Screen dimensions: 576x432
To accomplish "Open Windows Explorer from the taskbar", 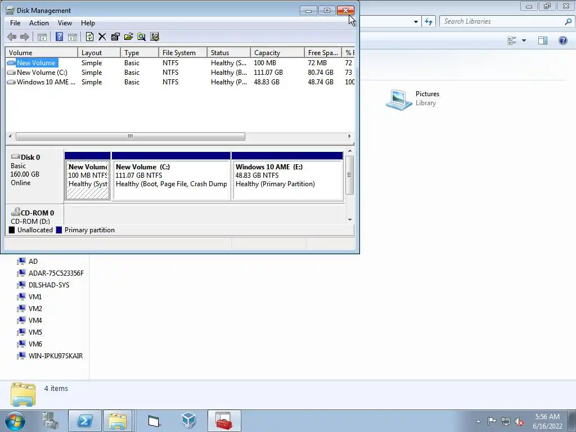I will [x=118, y=421].
